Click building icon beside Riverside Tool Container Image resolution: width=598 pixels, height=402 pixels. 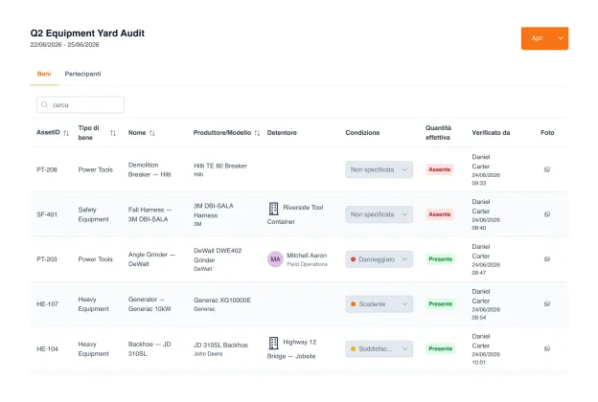point(273,209)
